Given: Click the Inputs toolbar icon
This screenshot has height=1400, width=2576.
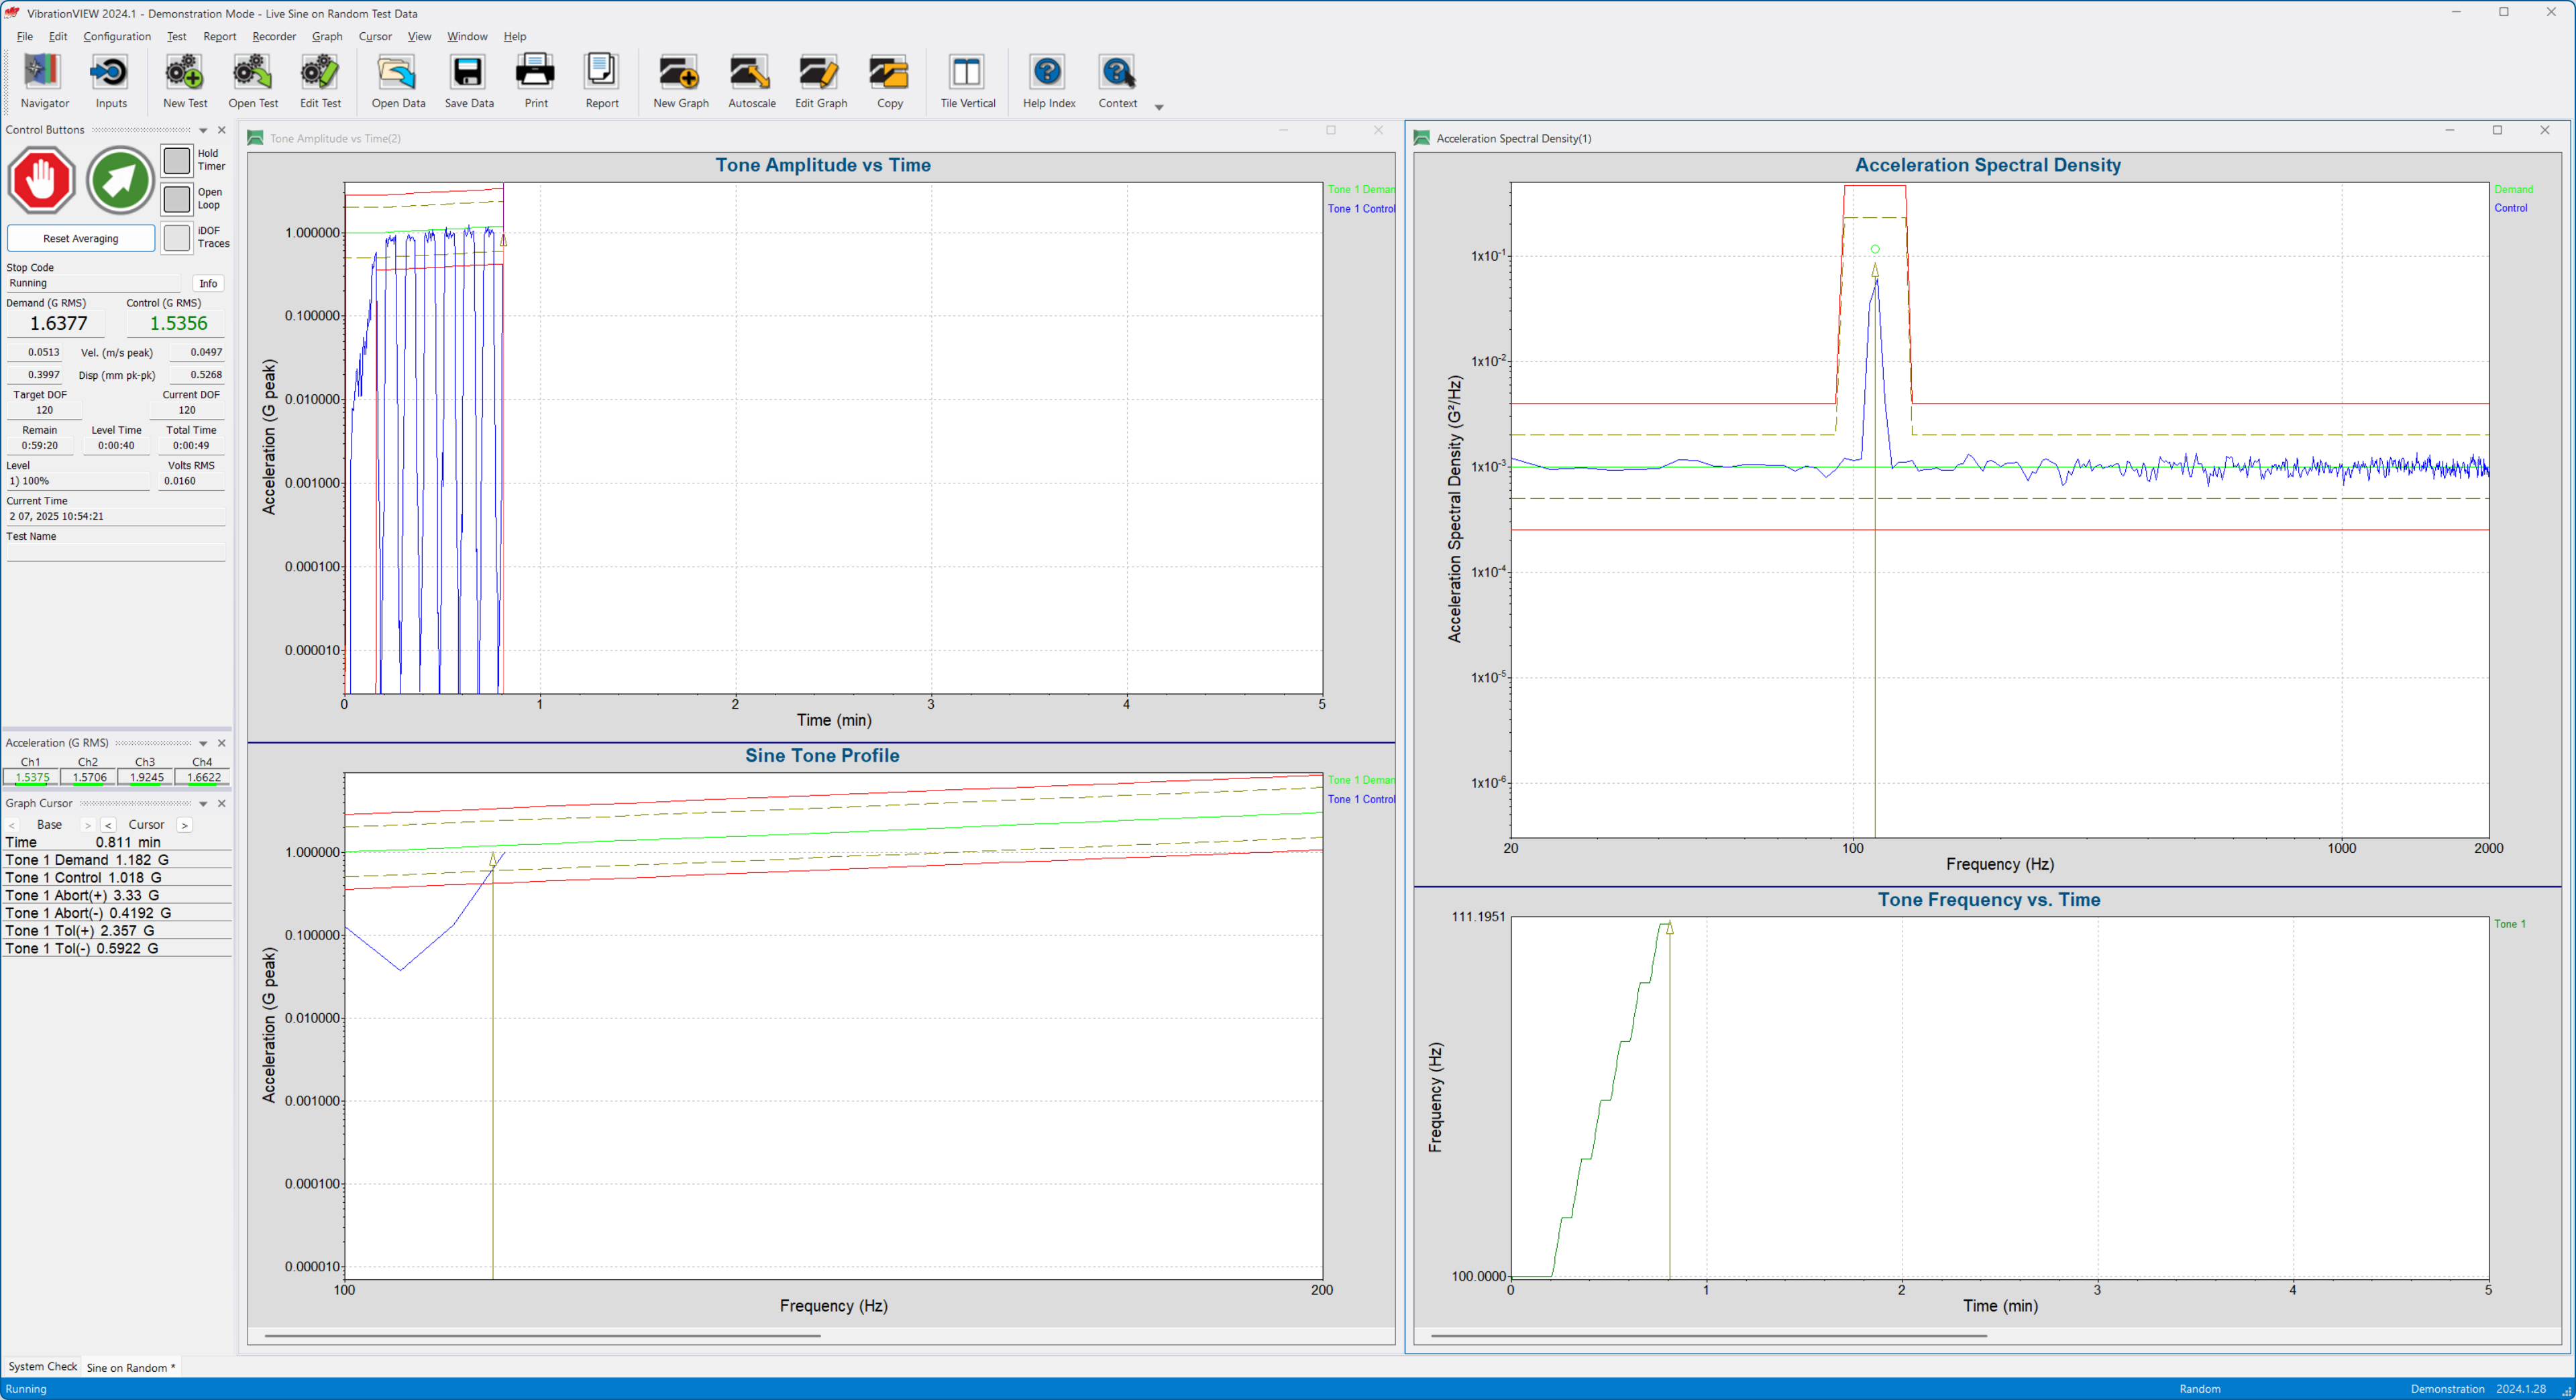Looking at the screenshot, I should point(110,81).
